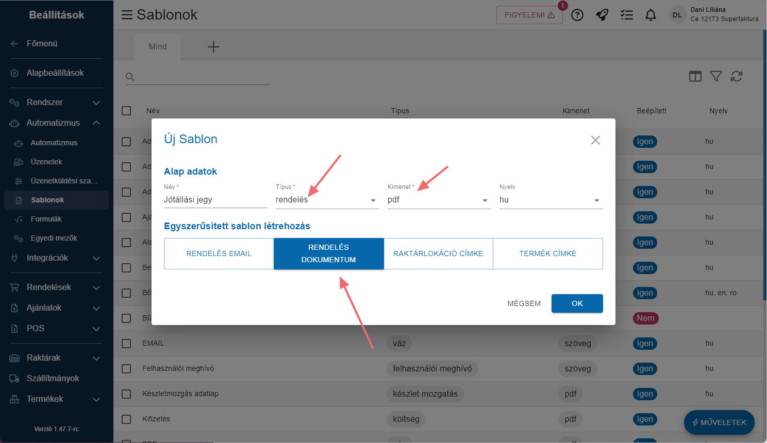Viewport: 767px width, 443px height.
Task: Expand the Nyelv language dropdown
Action: point(551,200)
